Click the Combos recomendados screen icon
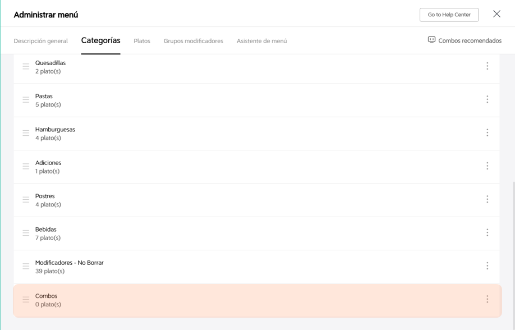515x330 pixels. pyautogui.click(x=431, y=40)
